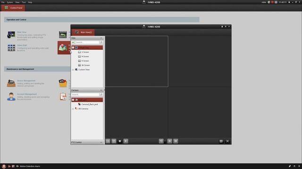Select the 9-Screen layout
This screenshot has height=169, width=302.
[x=85, y=61]
